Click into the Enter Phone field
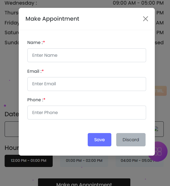The width and height of the screenshot is (170, 186). click(87, 112)
